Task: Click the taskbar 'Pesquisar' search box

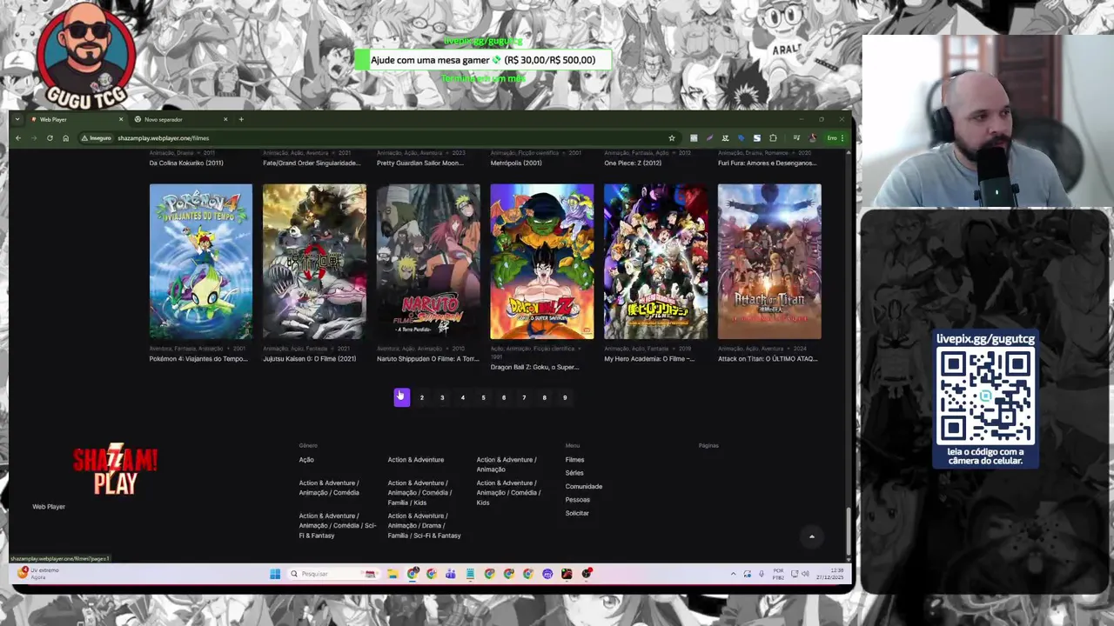Action: 334,574
